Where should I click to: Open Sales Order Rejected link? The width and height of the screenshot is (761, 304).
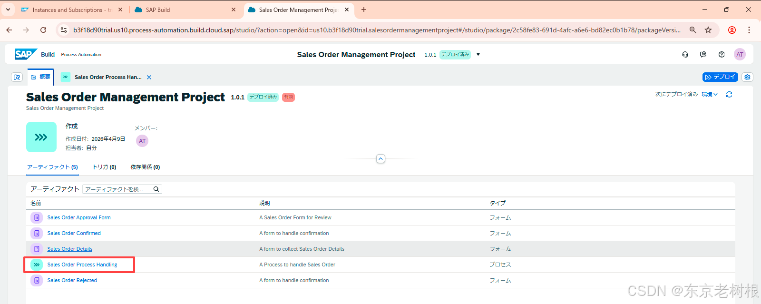pyautogui.click(x=72, y=280)
